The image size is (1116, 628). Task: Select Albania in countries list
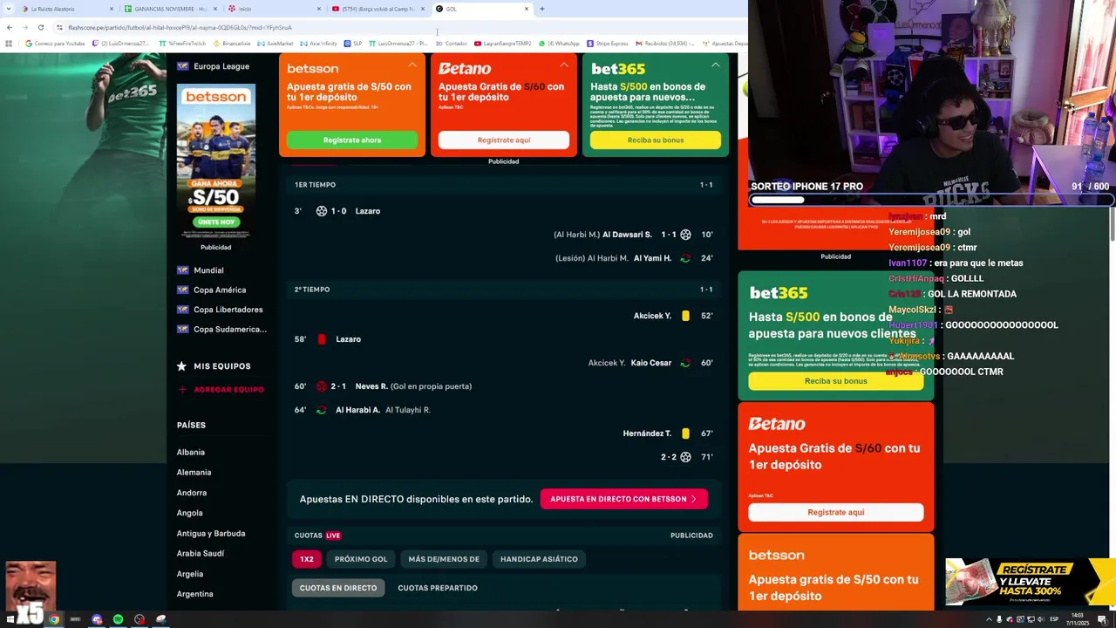click(191, 452)
